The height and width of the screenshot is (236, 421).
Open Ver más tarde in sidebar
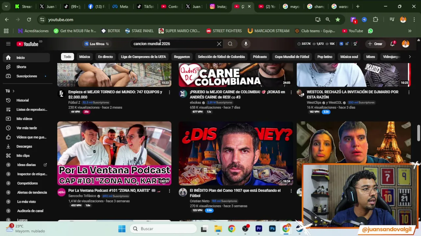pyautogui.click(x=26, y=128)
